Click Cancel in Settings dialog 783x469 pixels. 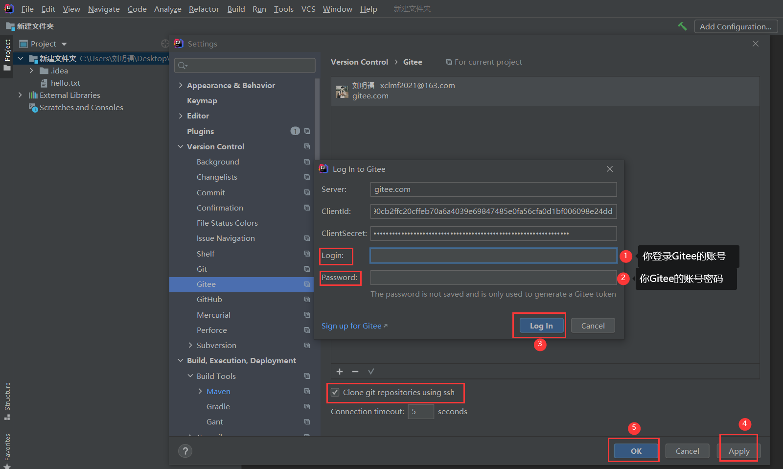687,451
